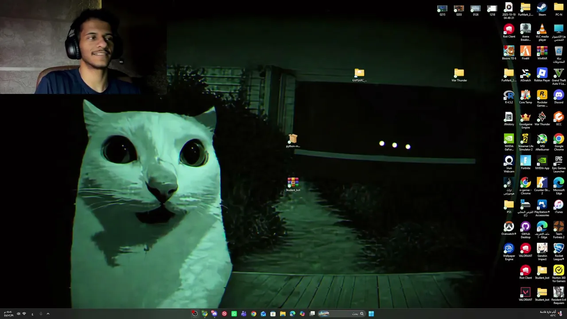Select the R 4.5.2 shortcut
The height and width of the screenshot is (319, 567).
(509, 97)
